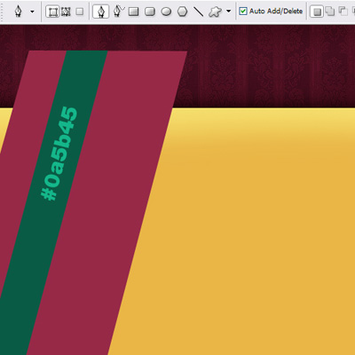Select the Line shape tool
This screenshot has width=355, height=355.
click(198, 12)
